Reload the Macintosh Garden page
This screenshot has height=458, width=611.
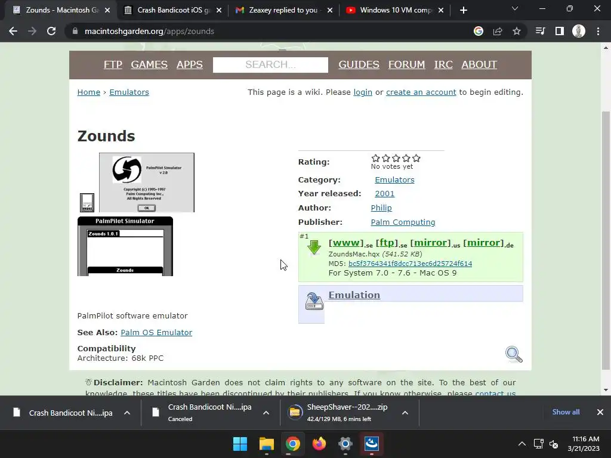pos(51,31)
